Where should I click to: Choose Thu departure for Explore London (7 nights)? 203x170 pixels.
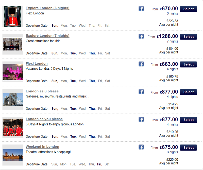[92, 53]
